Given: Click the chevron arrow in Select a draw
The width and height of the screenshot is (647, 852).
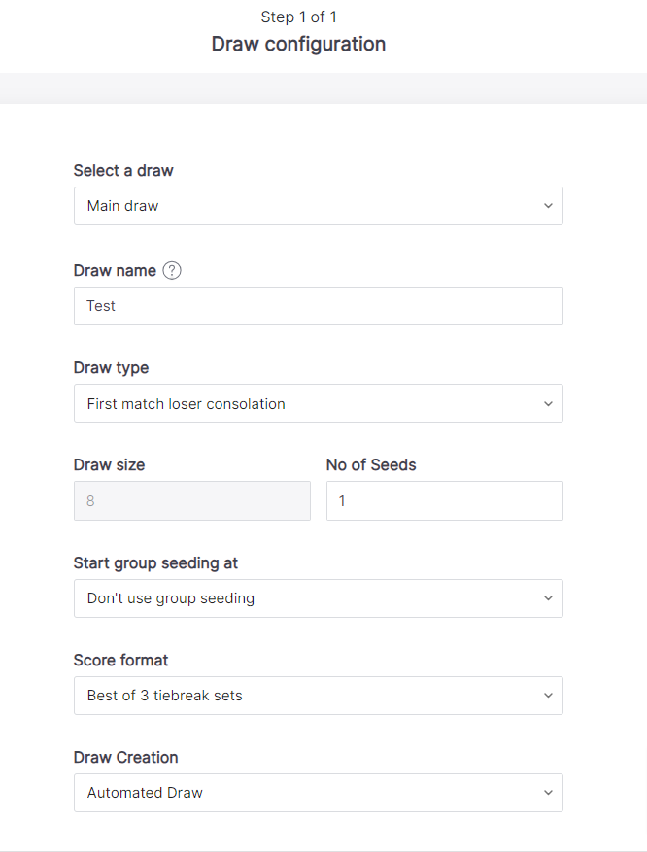Looking at the screenshot, I should click(x=548, y=206).
